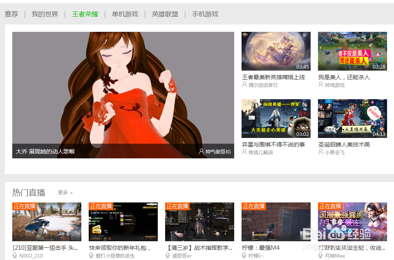
Task: Open uploader 偶尔说说昔日
Action: [x=263, y=85]
